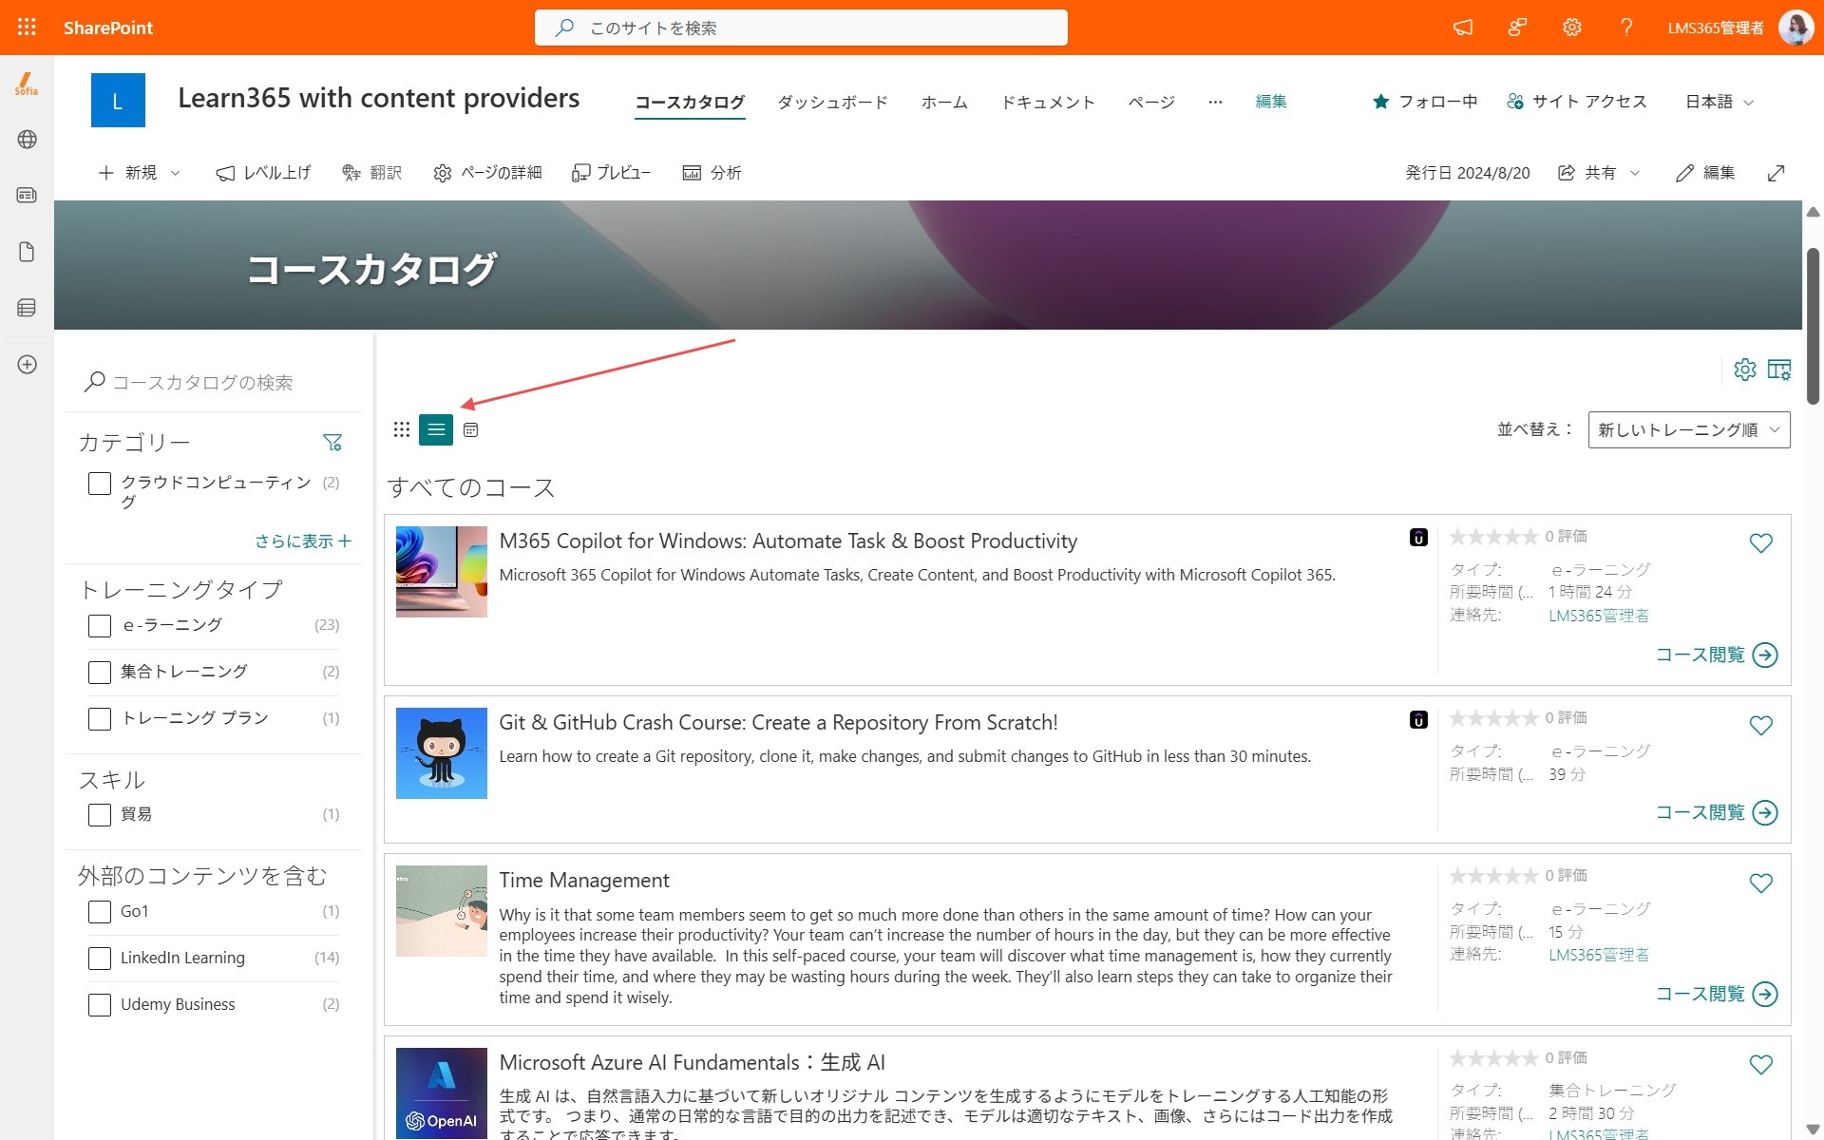Check the Udemy Business provider box
This screenshot has height=1140, width=1824.
coord(100,1005)
